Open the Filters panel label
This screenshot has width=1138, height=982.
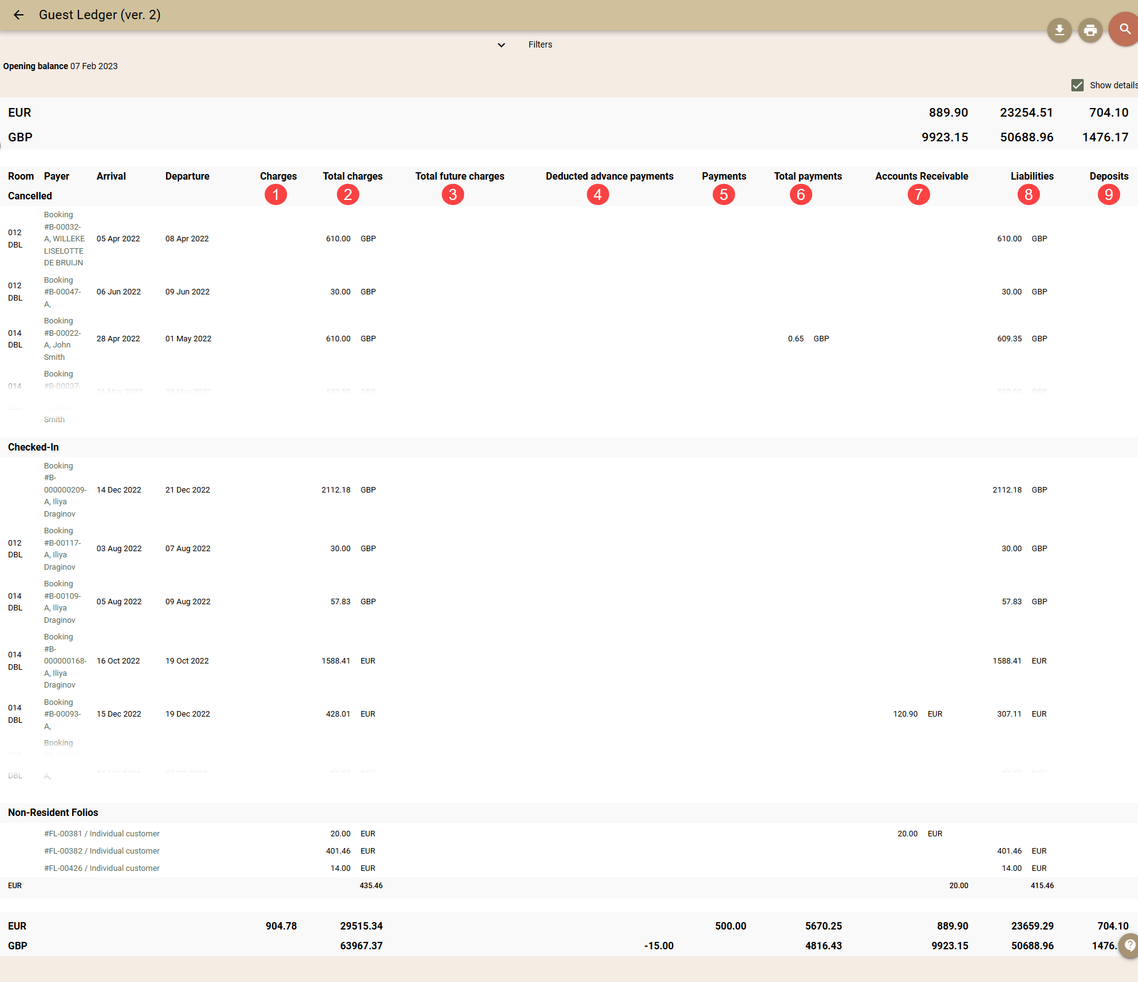(540, 44)
